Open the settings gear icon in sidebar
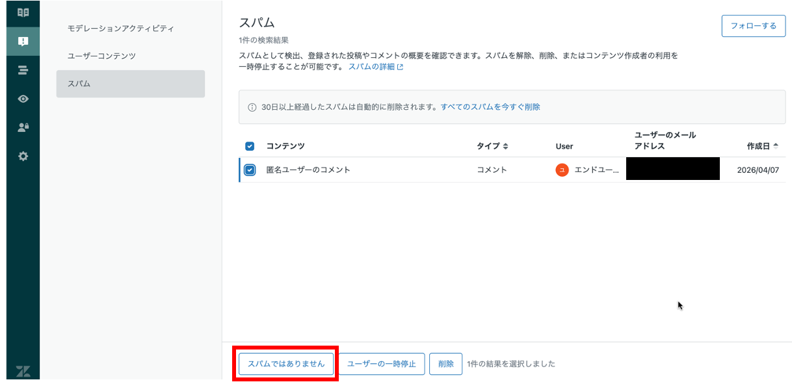The image size is (792, 382). [23, 157]
